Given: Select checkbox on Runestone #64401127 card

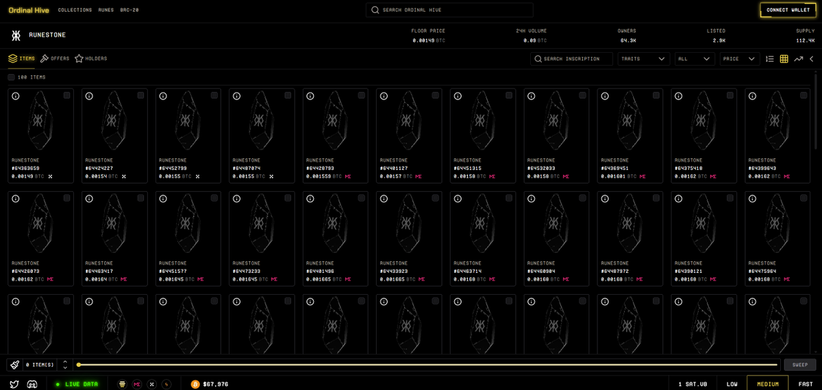Looking at the screenshot, I should coord(435,96).
